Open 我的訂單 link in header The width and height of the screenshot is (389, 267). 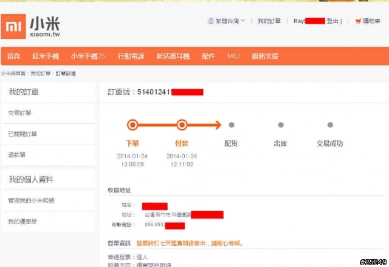coord(269,21)
